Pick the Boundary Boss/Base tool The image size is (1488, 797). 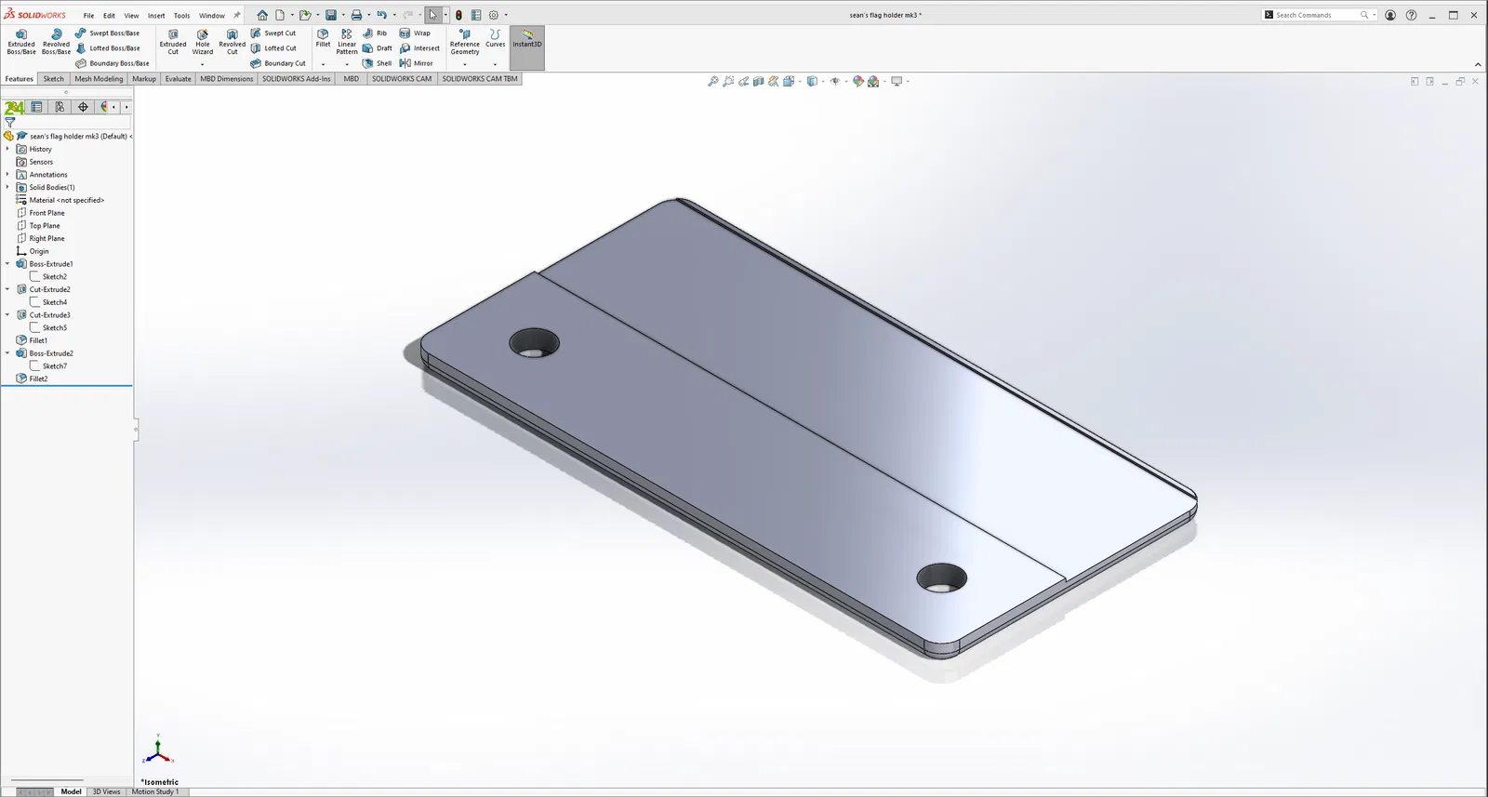pyautogui.click(x=113, y=63)
